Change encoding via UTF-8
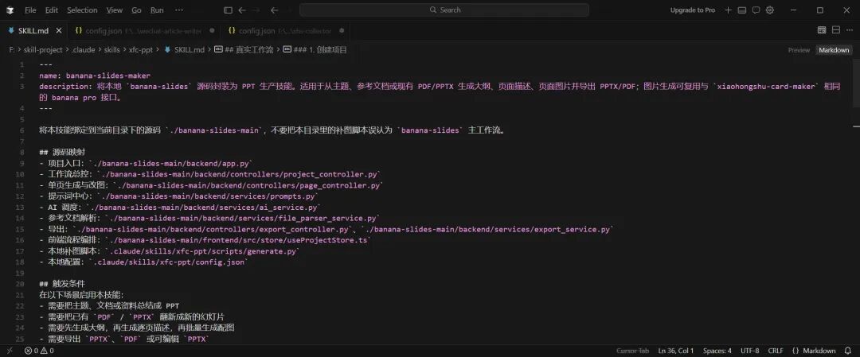Image resolution: width=860 pixels, height=357 pixels. [750, 351]
